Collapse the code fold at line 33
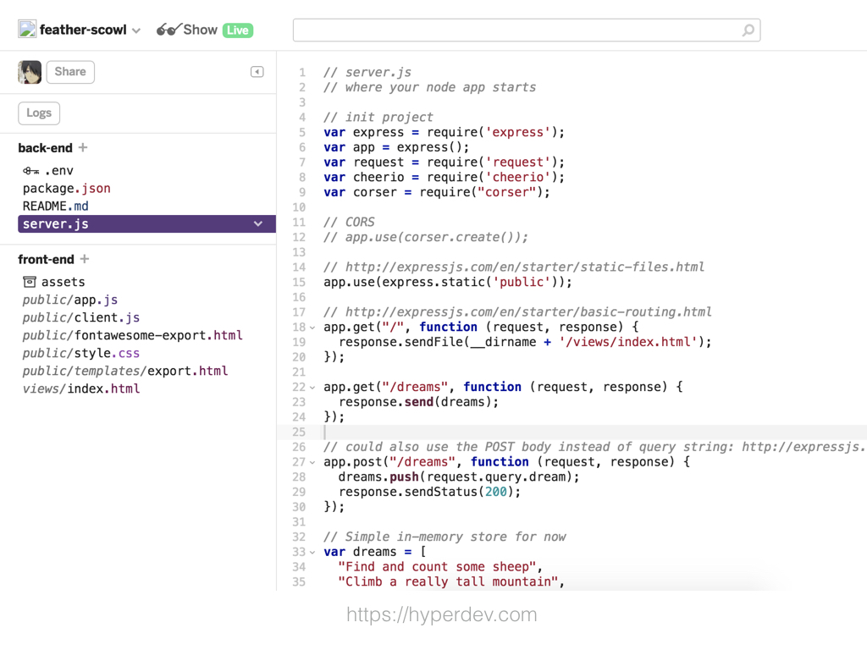 312,552
